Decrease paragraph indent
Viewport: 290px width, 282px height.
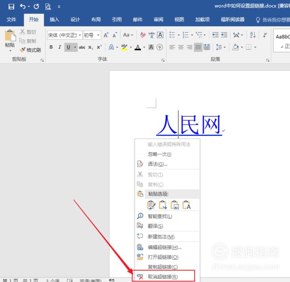pos(215,35)
